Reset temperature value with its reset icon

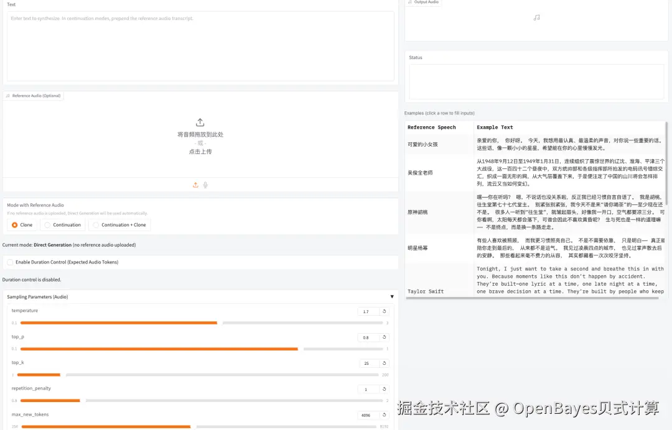385,311
